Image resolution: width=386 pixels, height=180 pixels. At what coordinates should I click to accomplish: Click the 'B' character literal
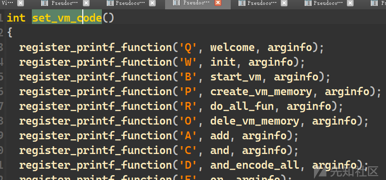pos(188,77)
